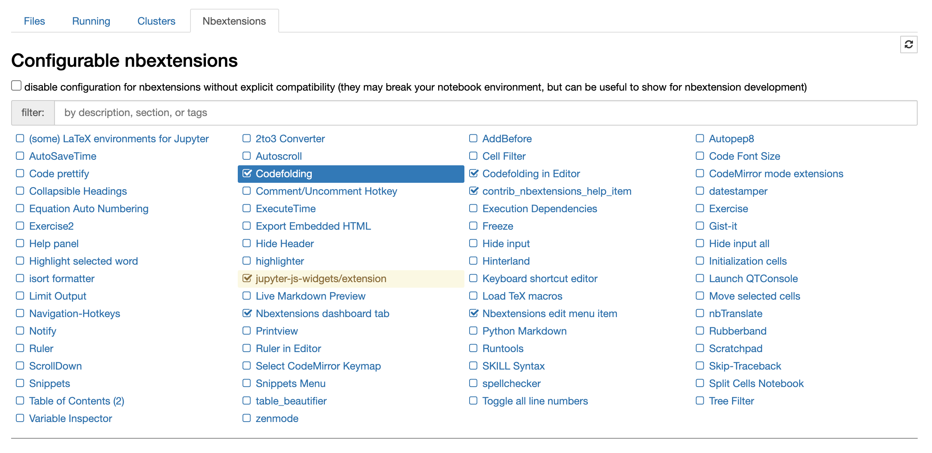Select the Scratchpad extension link

point(736,348)
